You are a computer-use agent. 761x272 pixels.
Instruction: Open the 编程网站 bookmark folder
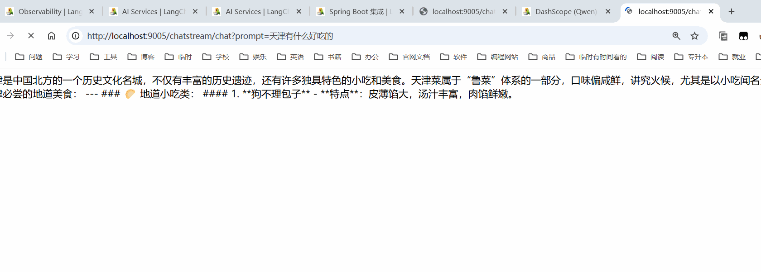[x=498, y=57]
